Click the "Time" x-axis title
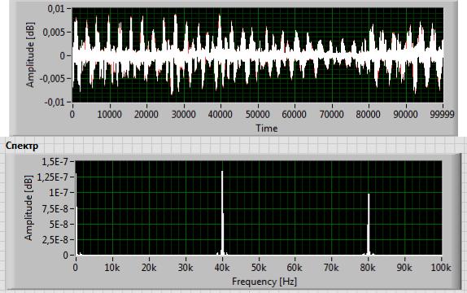 coord(267,128)
